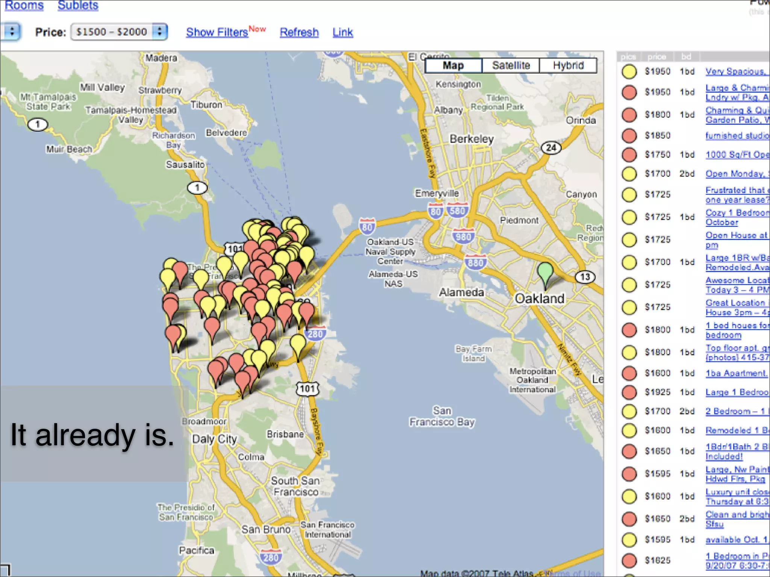This screenshot has height=577, width=770.
Task: Click the price column header in listings
Action: click(x=656, y=57)
